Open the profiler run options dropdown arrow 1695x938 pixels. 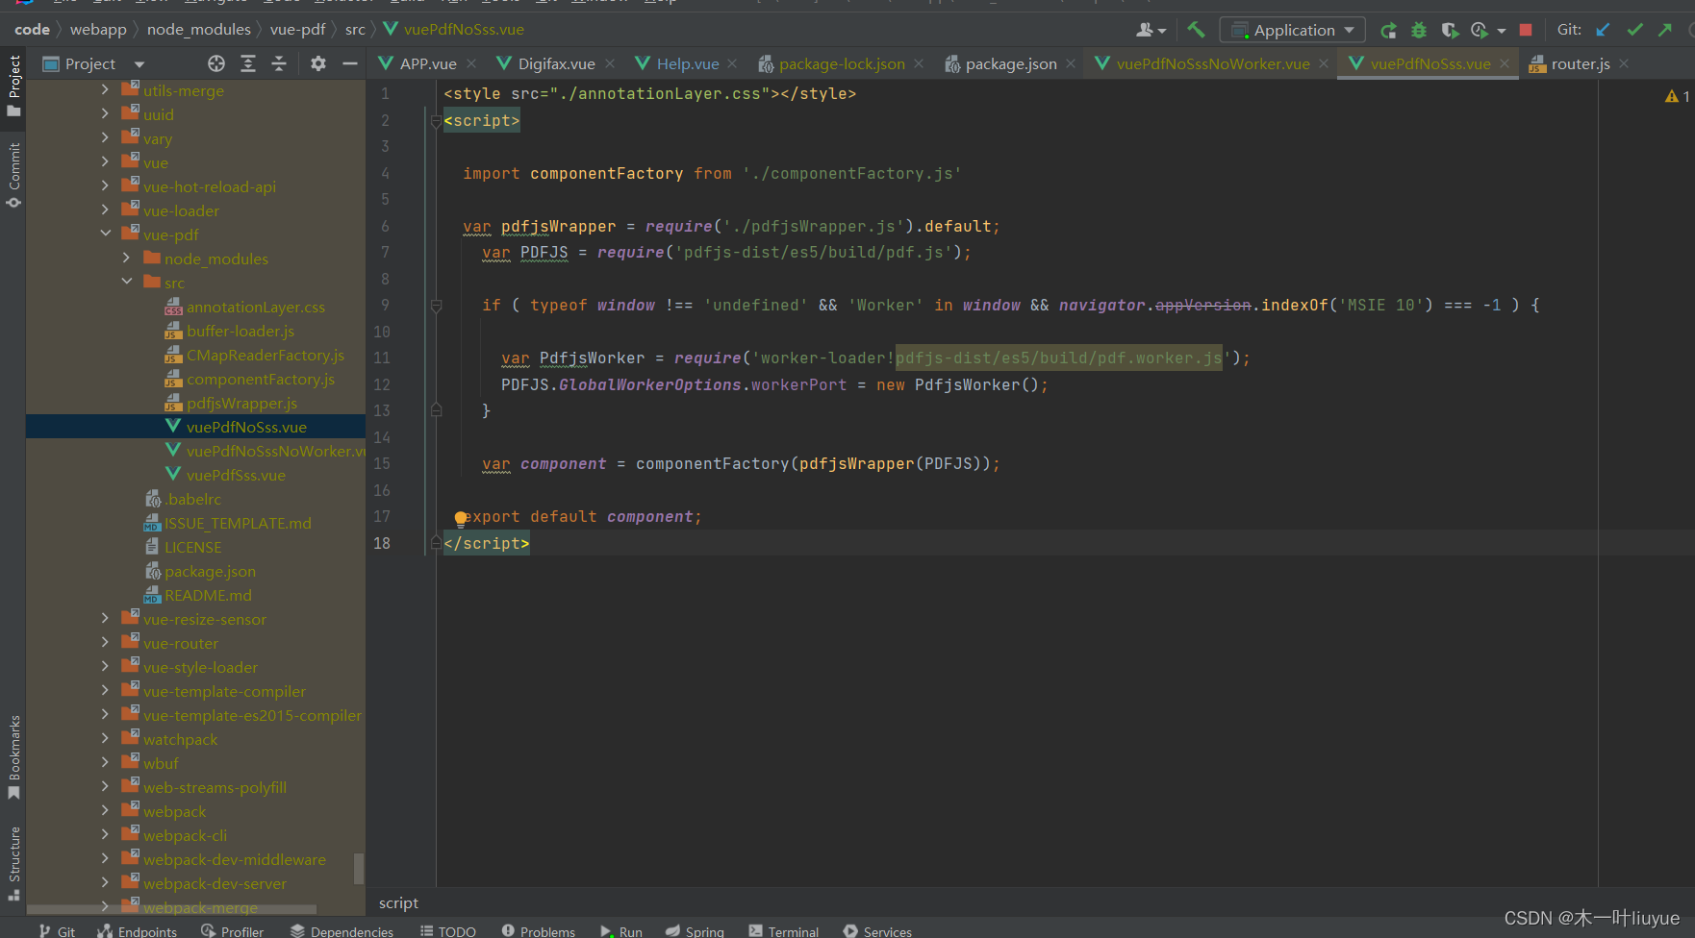1502,32
